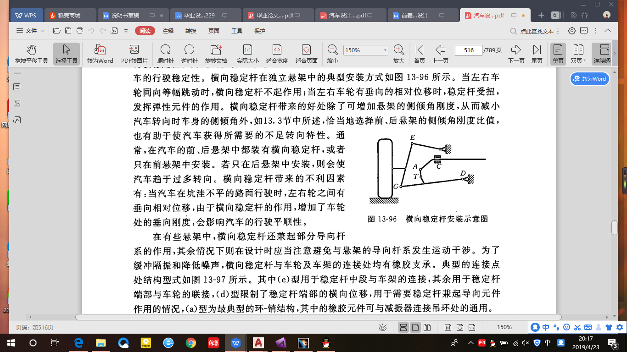Jump to the first page (首页)
Image resolution: width=627 pixels, height=352 pixels.
(419, 54)
